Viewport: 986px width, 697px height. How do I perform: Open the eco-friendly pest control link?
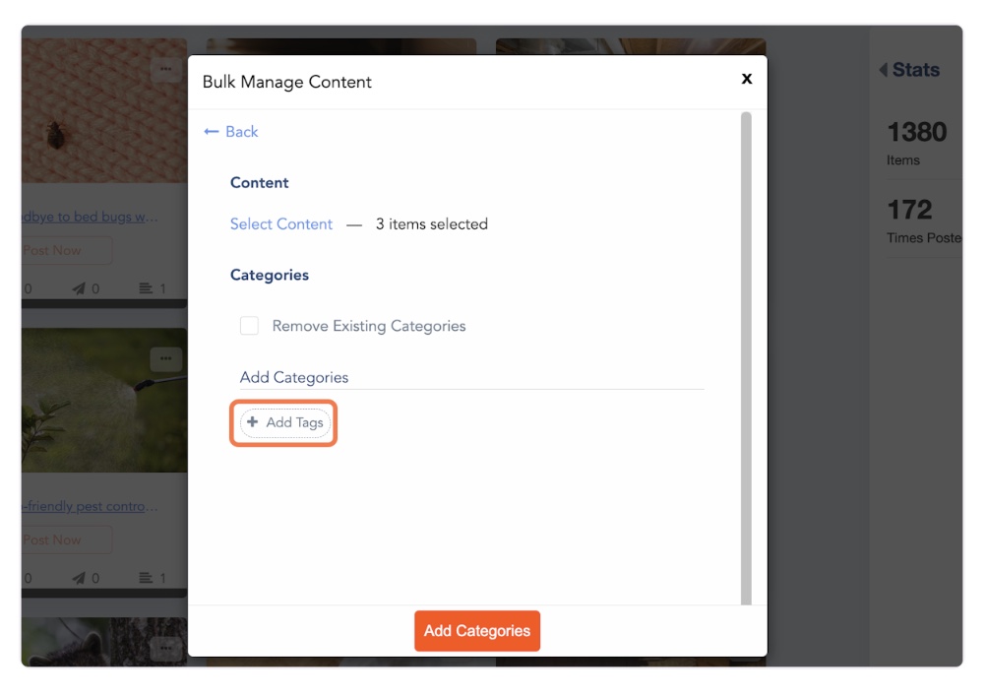point(90,506)
